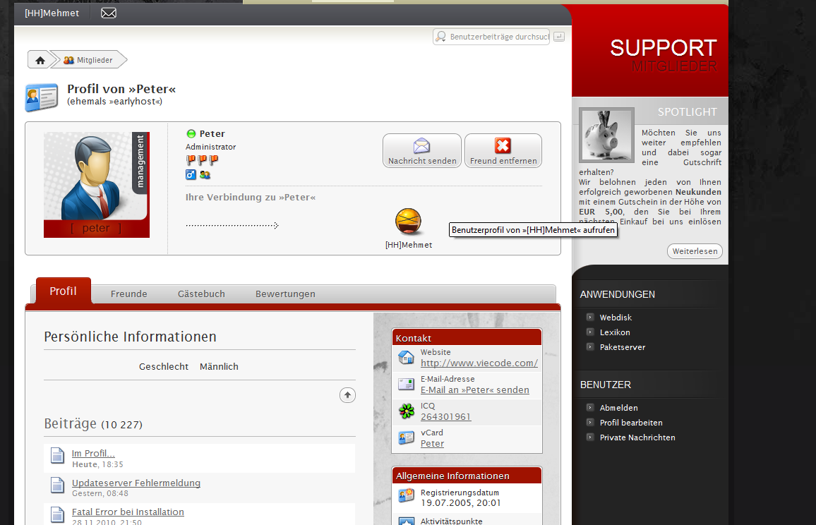Open Webdisk under Anwendungen

616,318
